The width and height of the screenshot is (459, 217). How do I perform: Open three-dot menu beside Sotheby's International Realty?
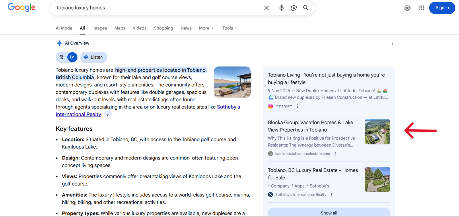click(x=331, y=195)
